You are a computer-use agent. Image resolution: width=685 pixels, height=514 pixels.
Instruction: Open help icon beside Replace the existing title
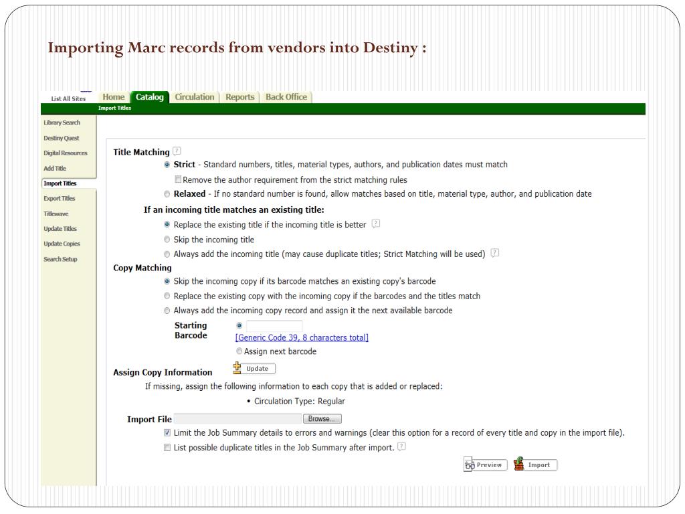click(376, 224)
